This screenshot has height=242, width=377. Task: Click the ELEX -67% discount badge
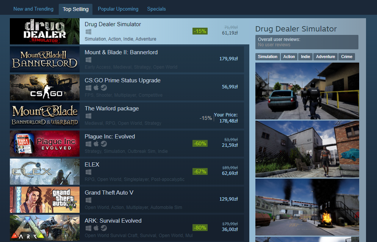coord(200,171)
